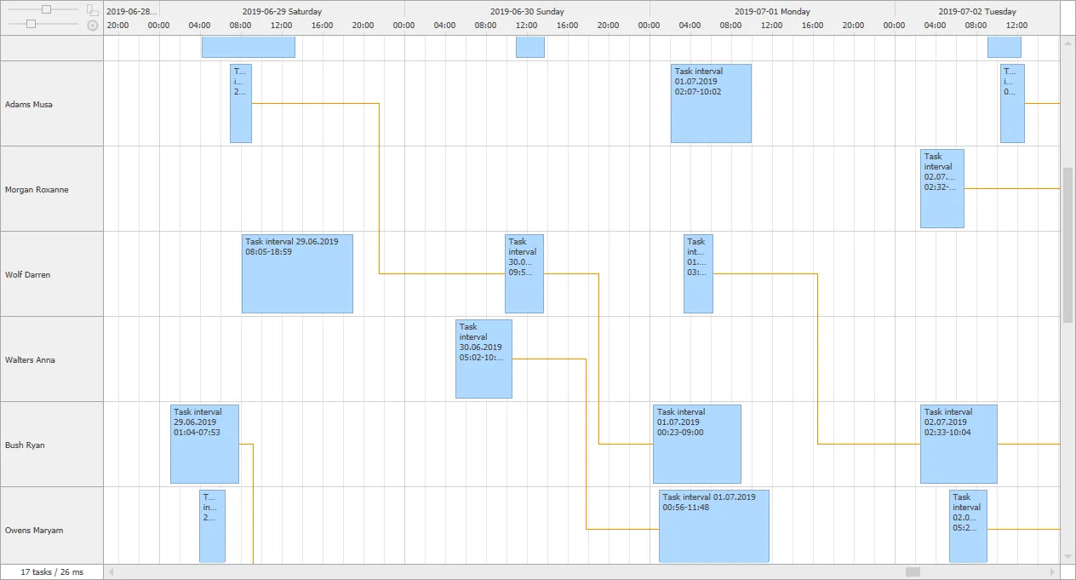Select Bush Ryan's task 02:33-10:04
Screen dimensions: 1076x580
pyautogui.click(x=959, y=445)
